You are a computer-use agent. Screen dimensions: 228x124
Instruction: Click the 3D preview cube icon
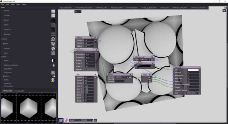coord(61,120)
